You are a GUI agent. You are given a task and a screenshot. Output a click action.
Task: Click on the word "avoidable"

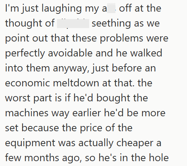tap(70, 53)
